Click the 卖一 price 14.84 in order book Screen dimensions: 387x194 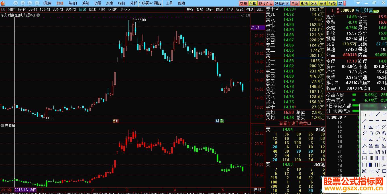coord(289,55)
